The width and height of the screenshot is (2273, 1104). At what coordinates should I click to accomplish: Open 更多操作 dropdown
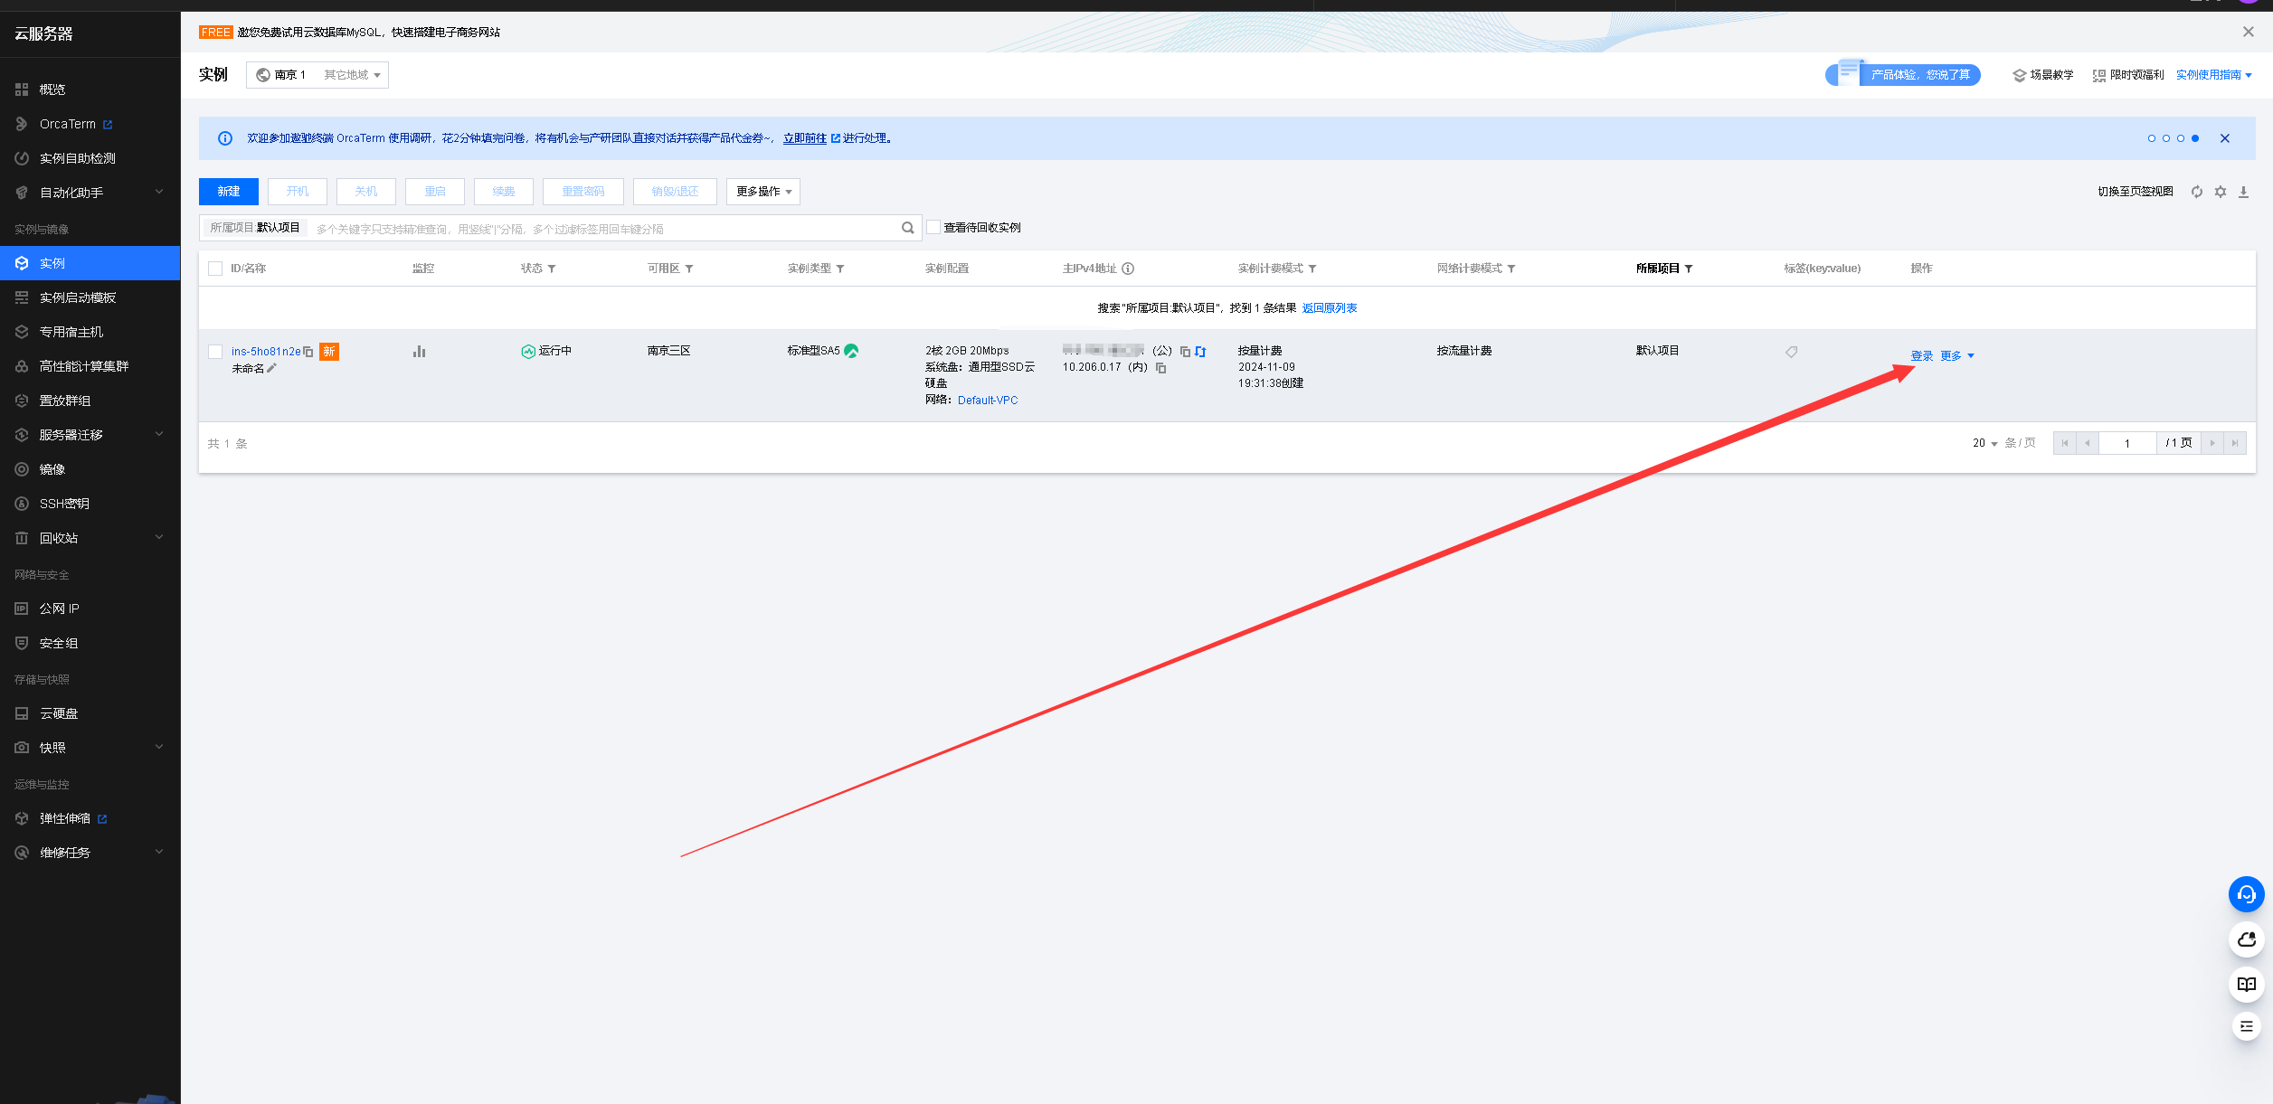pos(762,192)
